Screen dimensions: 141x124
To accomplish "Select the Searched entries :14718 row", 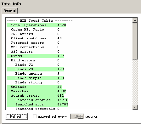I will click(x=37, y=100).
